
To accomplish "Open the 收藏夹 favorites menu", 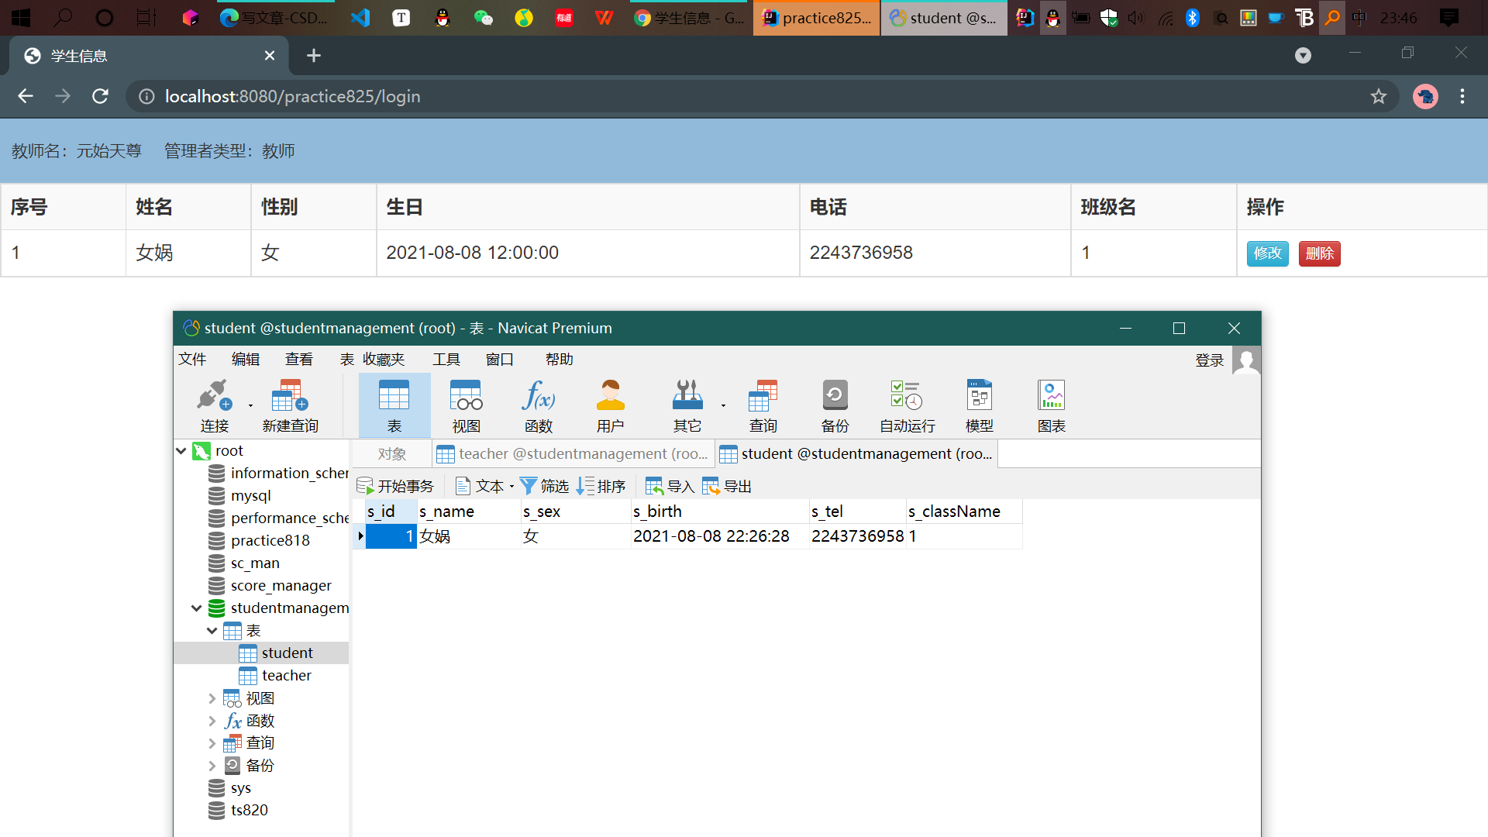I will (384, 359).
